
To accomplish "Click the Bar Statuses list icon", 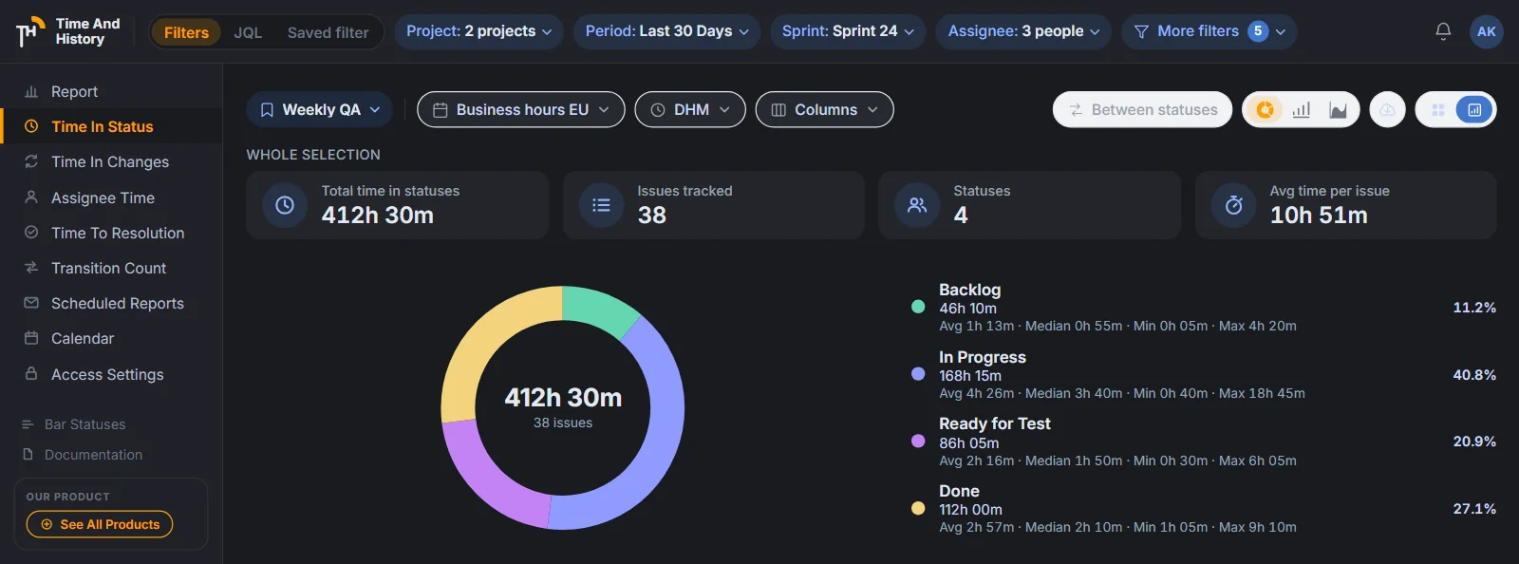I will click(28, 424).
